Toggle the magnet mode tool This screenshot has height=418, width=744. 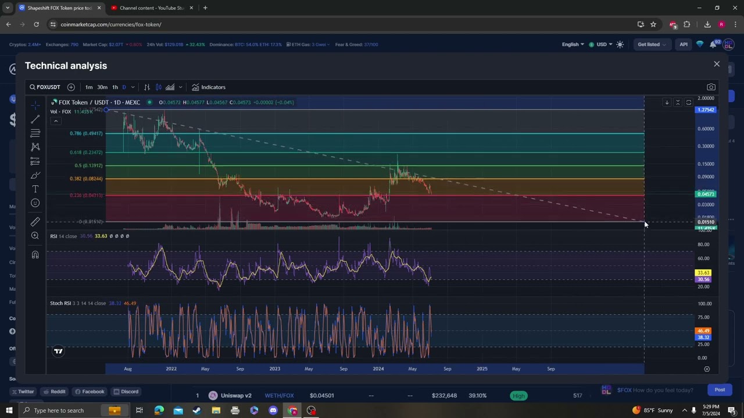tap(35, 255)
